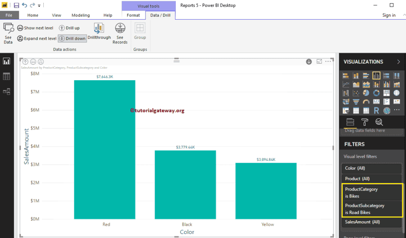406x238 pixels.
Task: Switch to the Modeling tab
Action: [x=81, y=15]
